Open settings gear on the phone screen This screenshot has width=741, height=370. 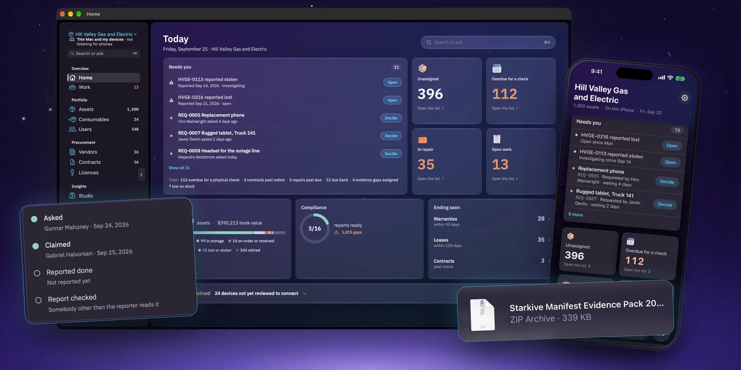coord(685,98)
